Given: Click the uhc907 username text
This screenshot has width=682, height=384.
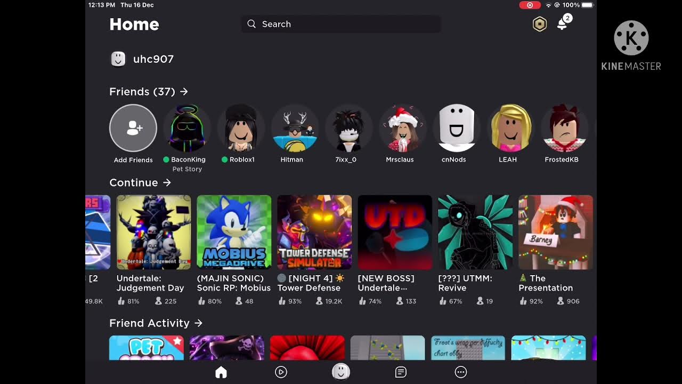Looking at the screenshot, I should pyautogui.click(x=153, y=59).
